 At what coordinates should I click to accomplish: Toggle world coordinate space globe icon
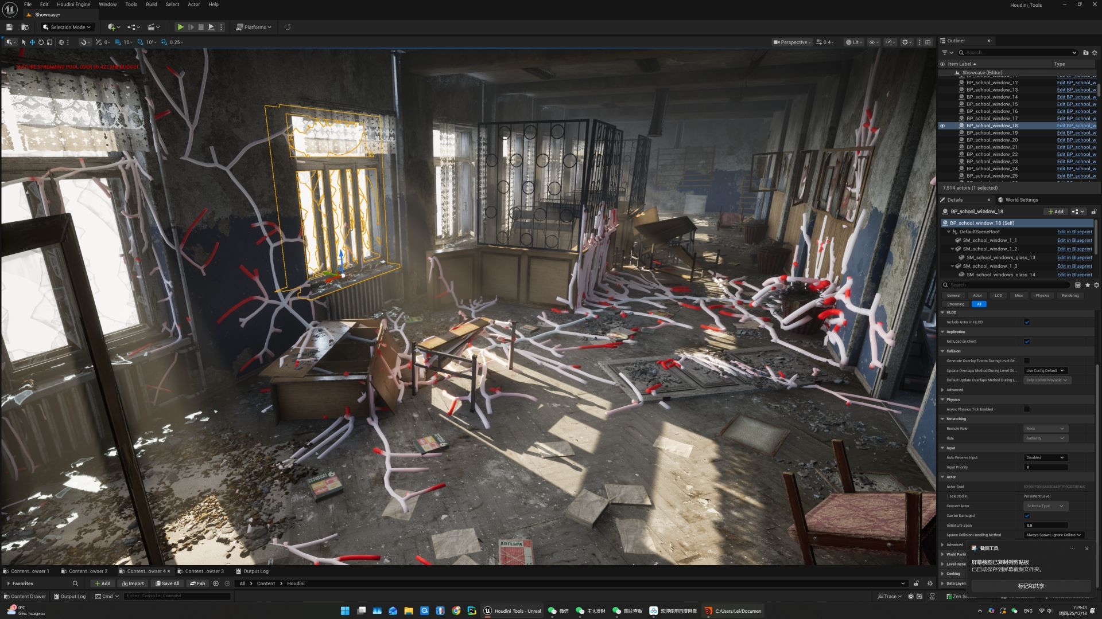(x=61, y=42)
